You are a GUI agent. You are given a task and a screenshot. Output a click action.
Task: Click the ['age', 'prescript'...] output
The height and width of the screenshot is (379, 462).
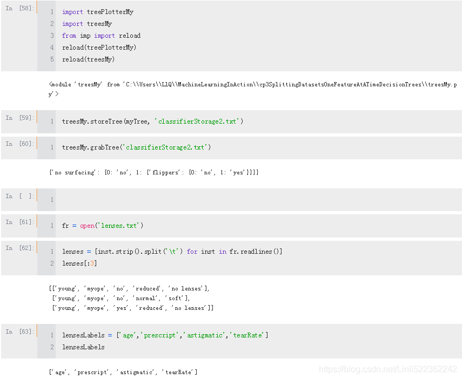123,372
